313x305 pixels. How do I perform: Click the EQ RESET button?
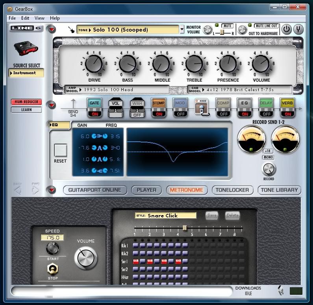coord(61,150)
